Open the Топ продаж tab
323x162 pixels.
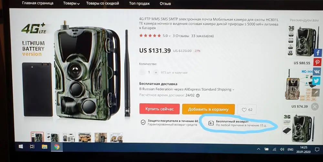(x=140, y=4)
